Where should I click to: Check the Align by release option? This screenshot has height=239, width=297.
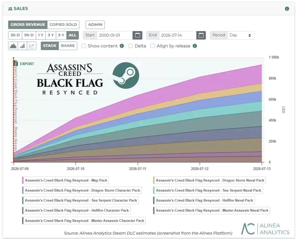tap(152, 46)
